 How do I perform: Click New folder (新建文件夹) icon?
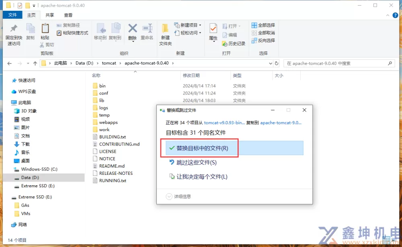coord(165,28)
